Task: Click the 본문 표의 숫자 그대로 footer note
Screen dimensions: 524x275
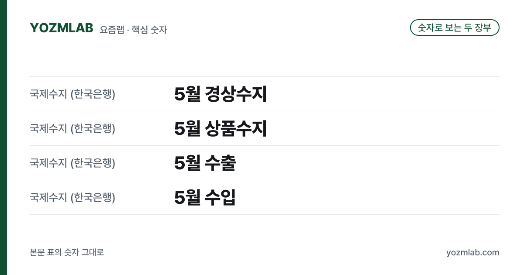Action: point(67,252)
